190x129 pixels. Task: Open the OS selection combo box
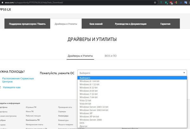coord(132,73)
